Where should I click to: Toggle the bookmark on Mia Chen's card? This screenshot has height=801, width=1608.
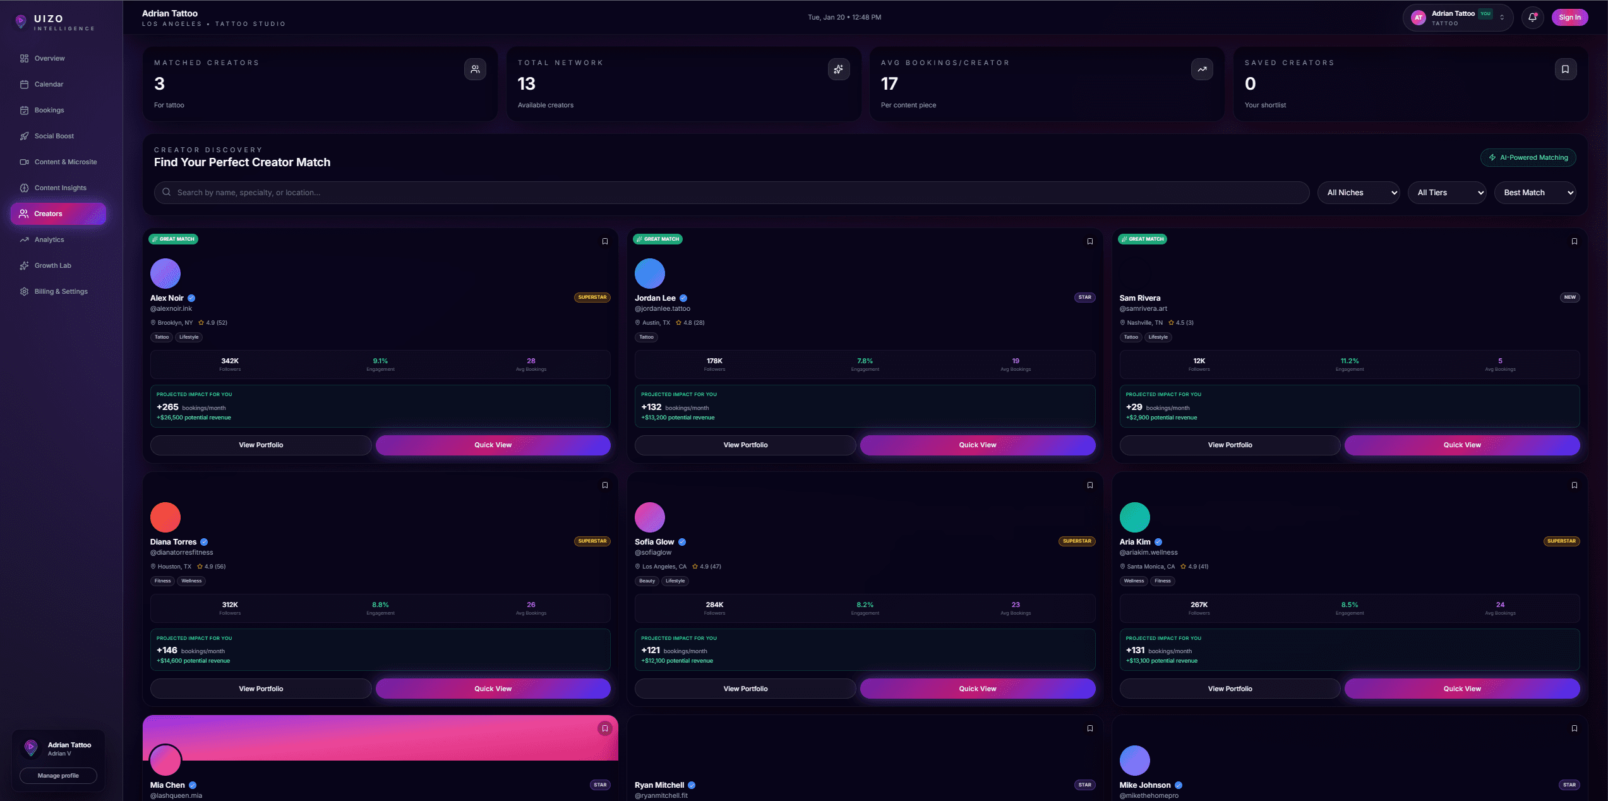(x=604, y=728)
